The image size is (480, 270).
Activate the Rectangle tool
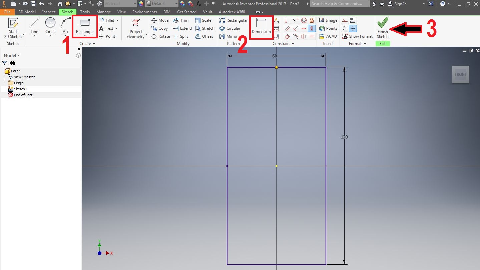84,27
